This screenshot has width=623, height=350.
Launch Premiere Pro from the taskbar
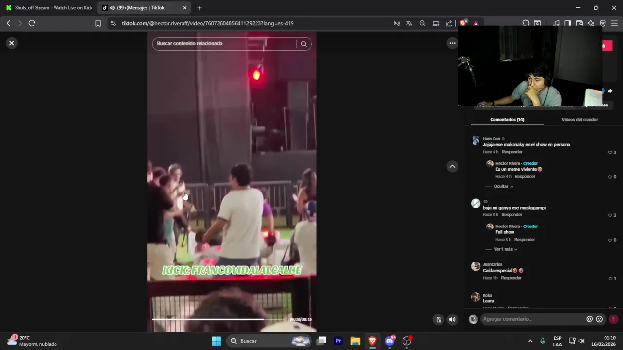pos(338,341)
